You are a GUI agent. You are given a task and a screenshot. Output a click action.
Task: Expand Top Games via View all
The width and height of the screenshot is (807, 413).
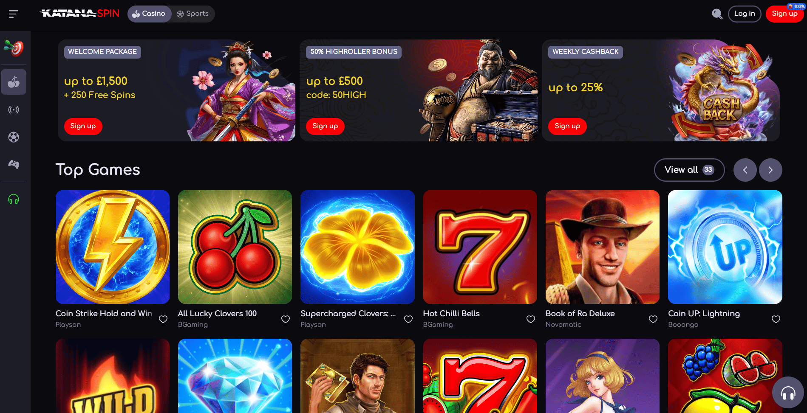689,170
